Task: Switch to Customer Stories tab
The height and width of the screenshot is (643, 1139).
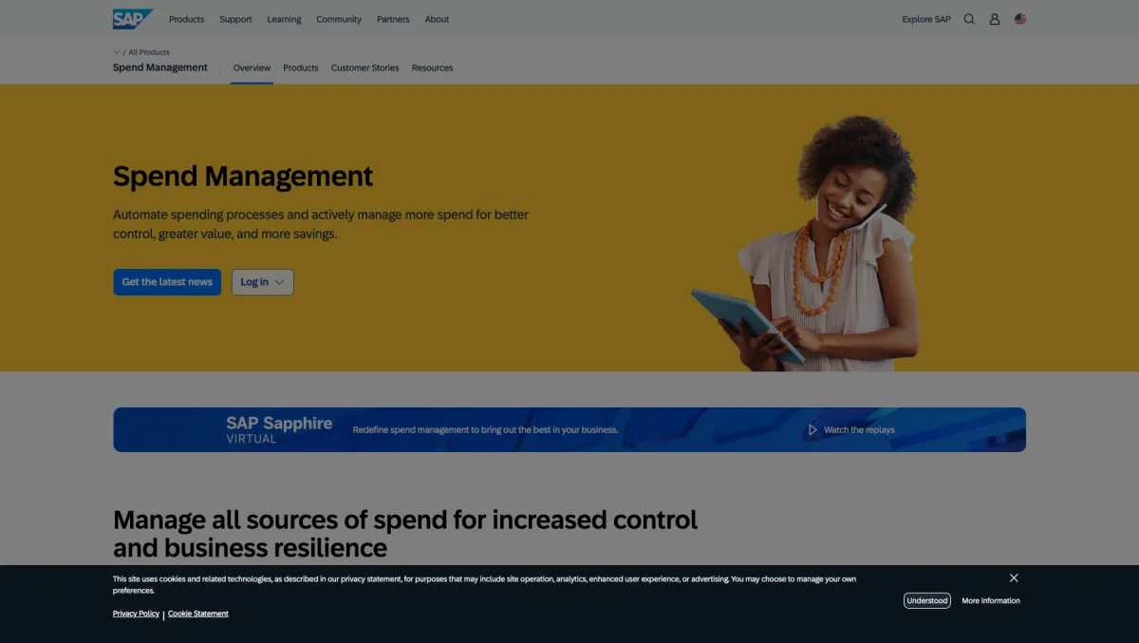Action: tap(364, 67)
